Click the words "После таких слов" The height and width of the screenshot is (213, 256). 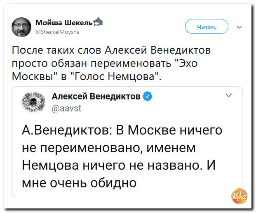[55, 51]
